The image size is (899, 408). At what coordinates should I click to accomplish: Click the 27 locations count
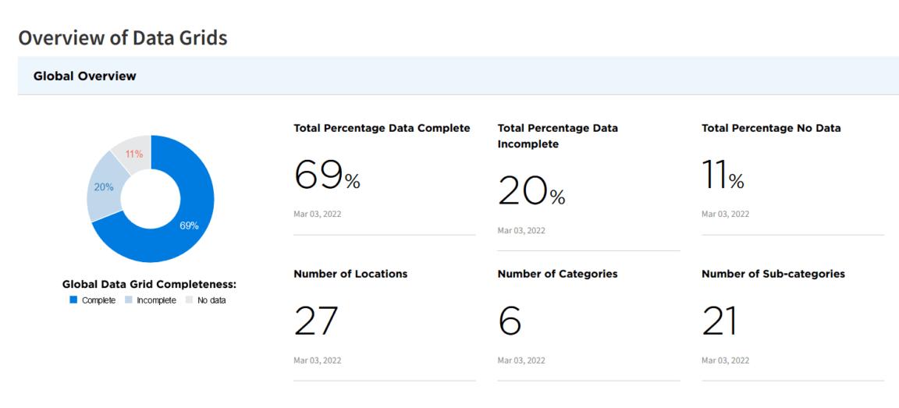[x=316, y=321]
